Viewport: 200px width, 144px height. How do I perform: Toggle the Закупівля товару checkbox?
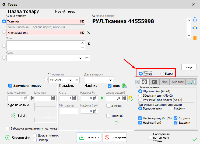click(x=10, y=86)
